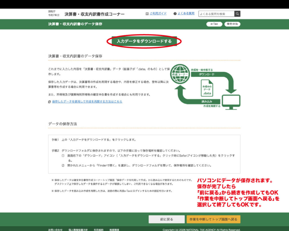Open 利用規約 in the footer
Screen dimensions: 289x231
[98, 230]
